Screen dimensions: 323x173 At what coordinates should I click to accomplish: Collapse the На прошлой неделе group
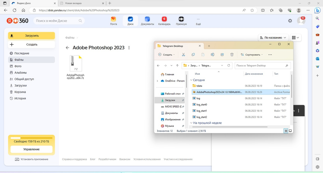click(191, 123)
